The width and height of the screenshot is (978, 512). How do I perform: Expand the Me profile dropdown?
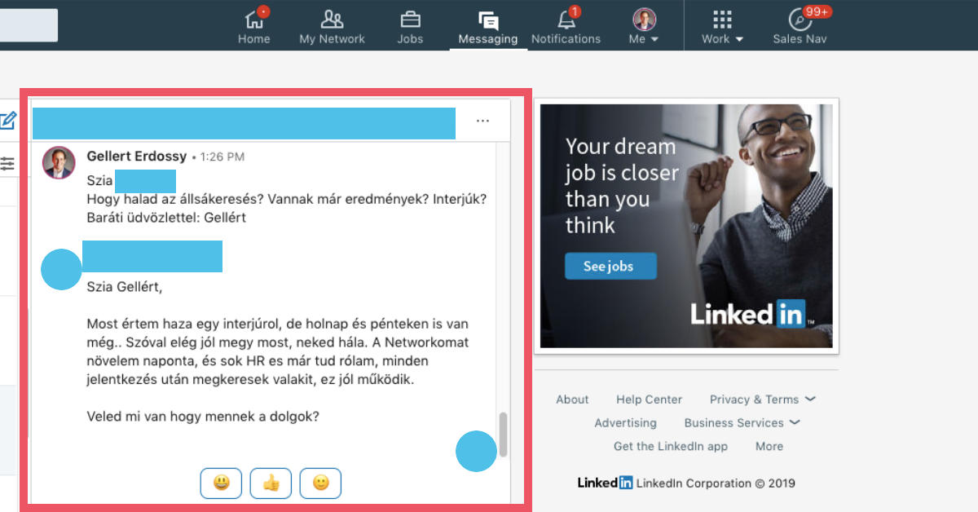[644, 25]
